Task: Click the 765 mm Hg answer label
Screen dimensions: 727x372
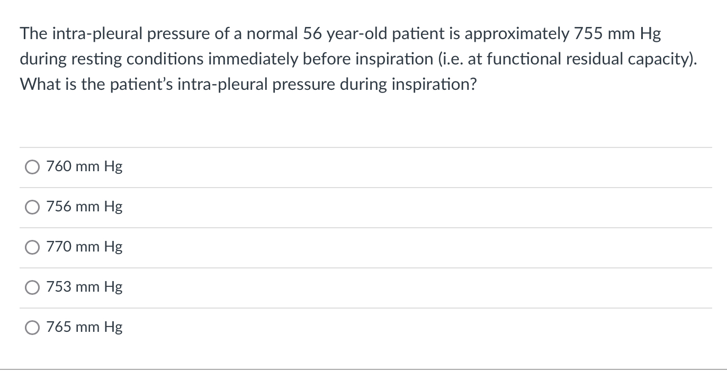Action: coord(84,327)
